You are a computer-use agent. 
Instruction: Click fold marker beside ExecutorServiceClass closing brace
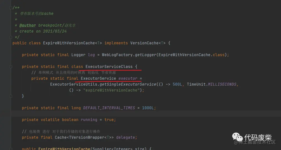11,96
